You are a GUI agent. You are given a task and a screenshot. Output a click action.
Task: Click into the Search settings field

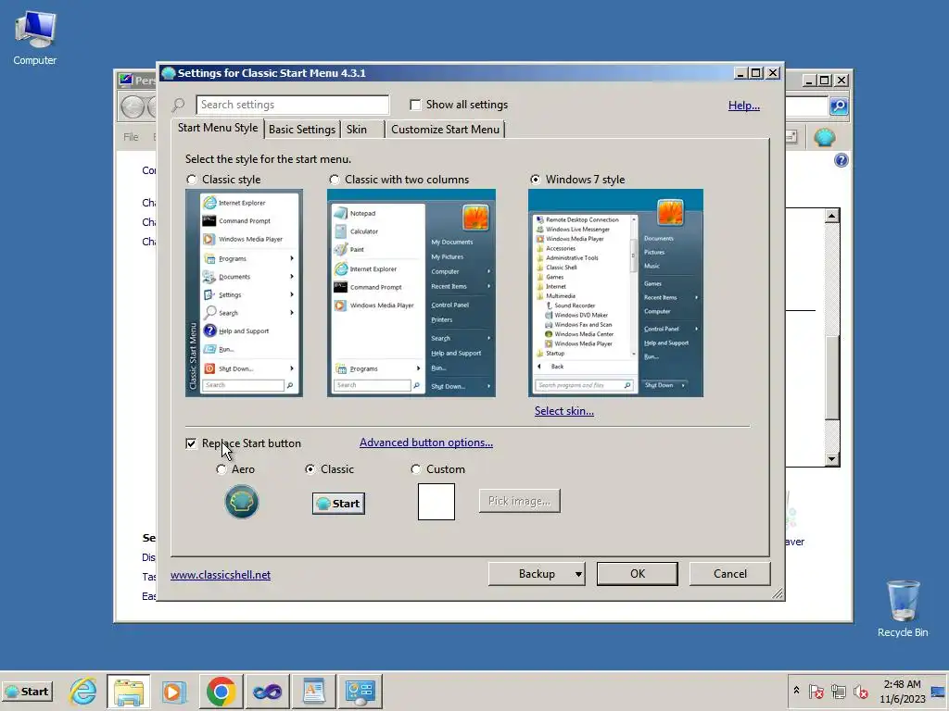[292, 105]
